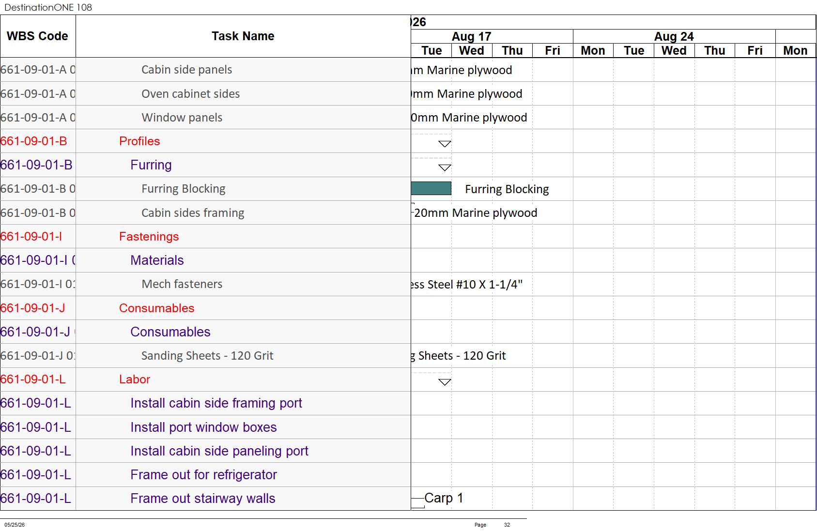Image resolution: width=817 pixels, height=531 pixels.
Task: Expand the red Labor summary task
Action: click(135, 379)
